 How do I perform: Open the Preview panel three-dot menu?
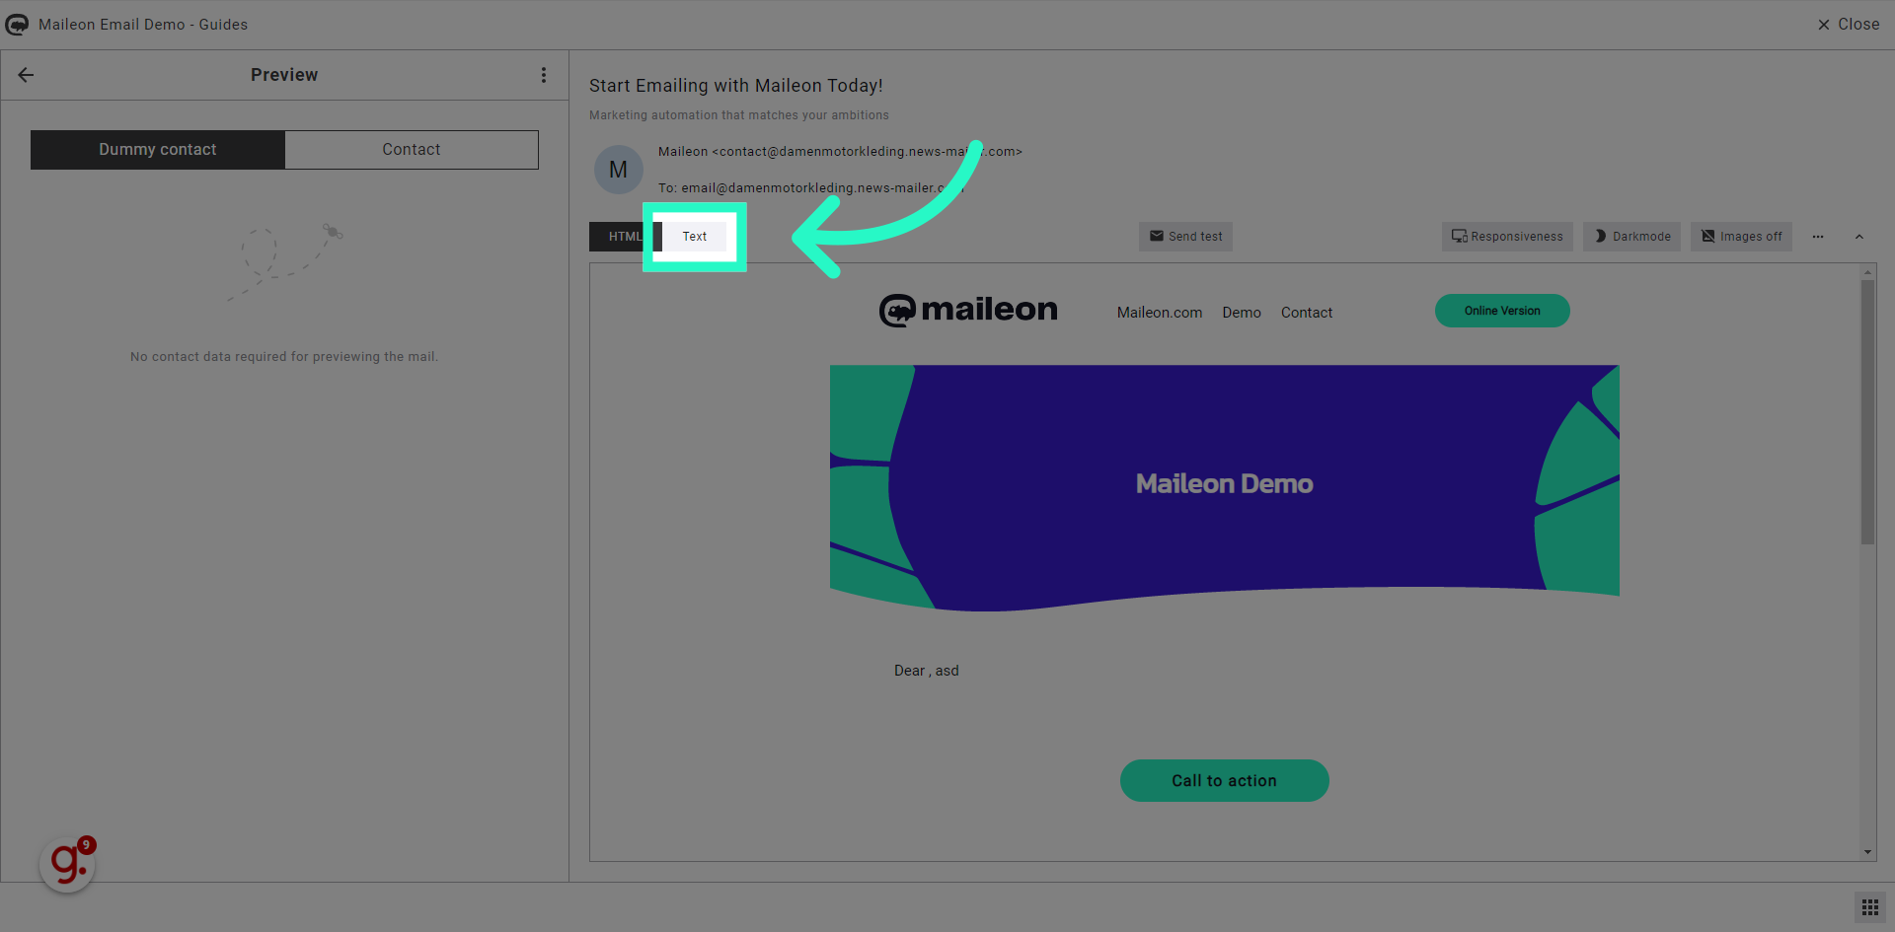[x=543, y=75]
